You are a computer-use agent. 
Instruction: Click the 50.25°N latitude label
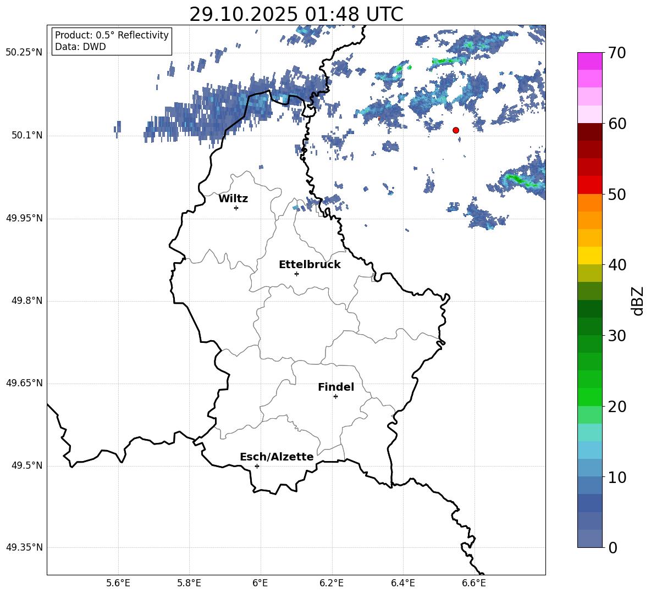coord(24,53)
